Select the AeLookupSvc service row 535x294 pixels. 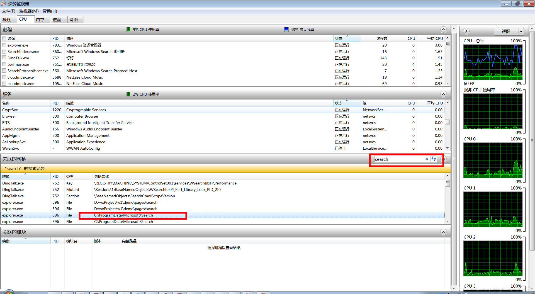(223, 142)
